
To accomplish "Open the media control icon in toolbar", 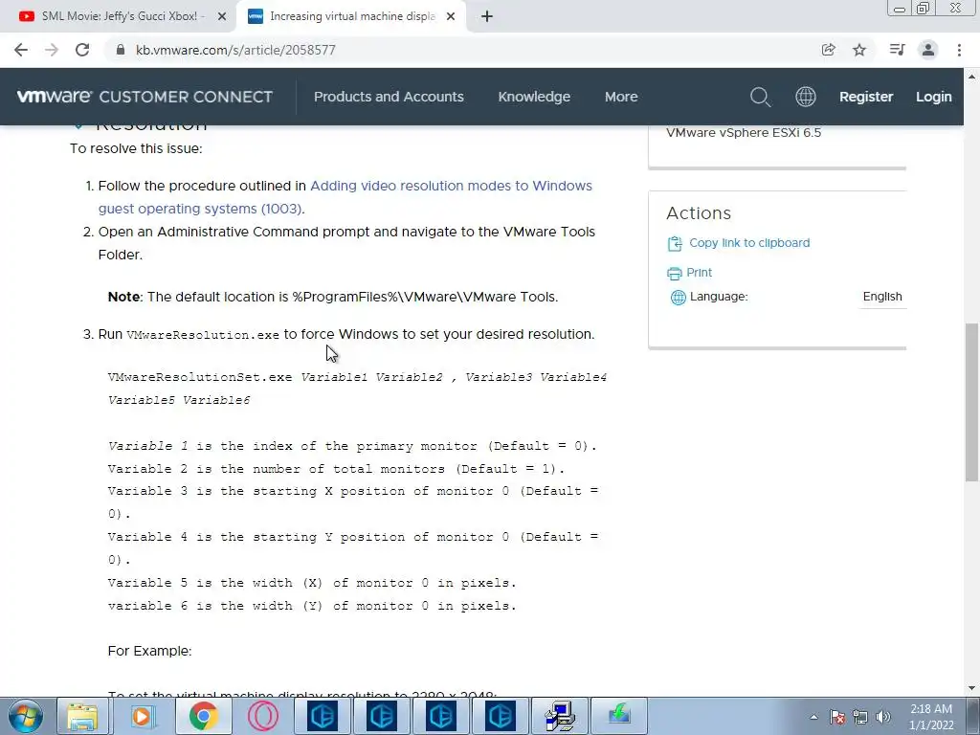I will 897,50.
